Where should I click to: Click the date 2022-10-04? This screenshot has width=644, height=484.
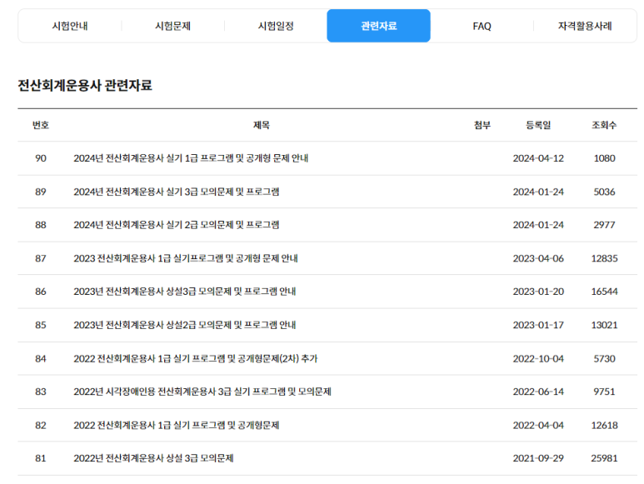(538, 359)
